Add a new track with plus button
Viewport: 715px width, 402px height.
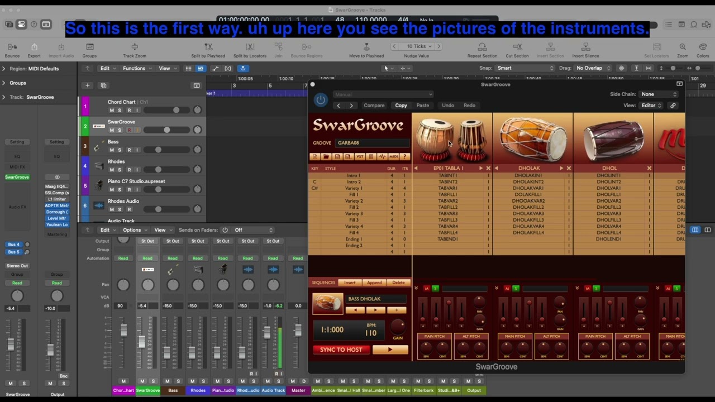87,85
